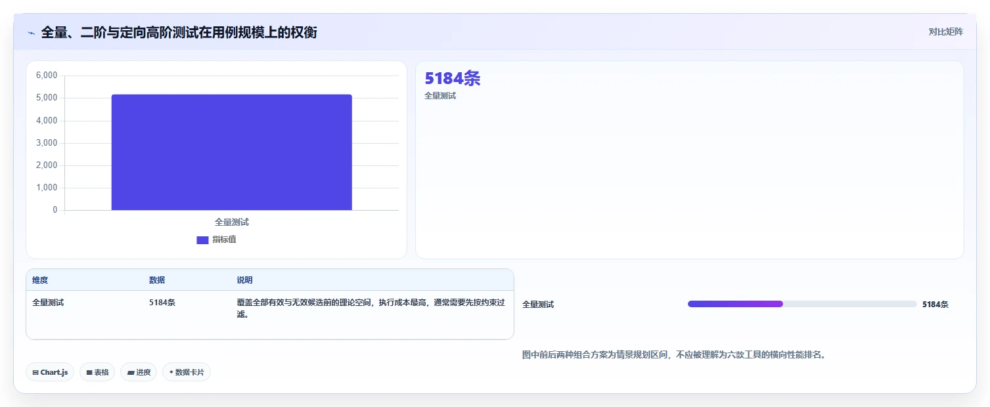
Task: Click the 6,000 y-axis label
Action: (x=46, y=75)
